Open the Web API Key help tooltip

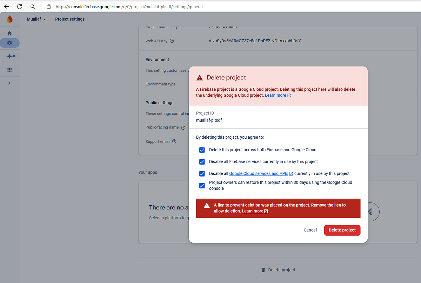172,41
